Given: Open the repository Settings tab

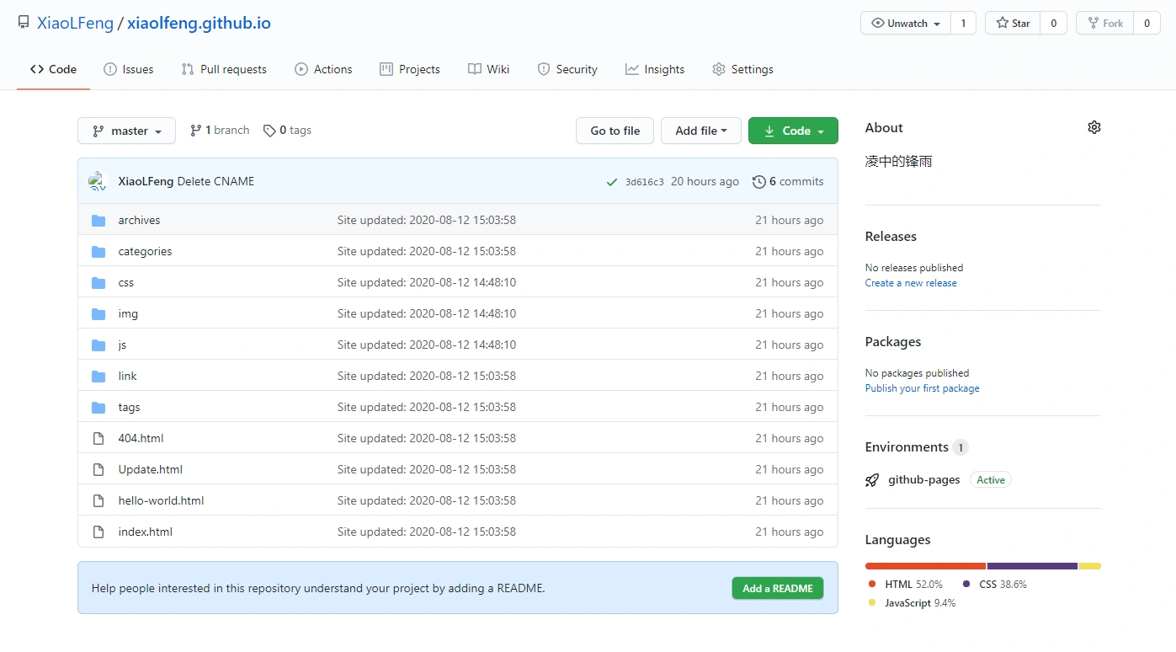Looking at the screenshot, I should (x=742, y=69).
